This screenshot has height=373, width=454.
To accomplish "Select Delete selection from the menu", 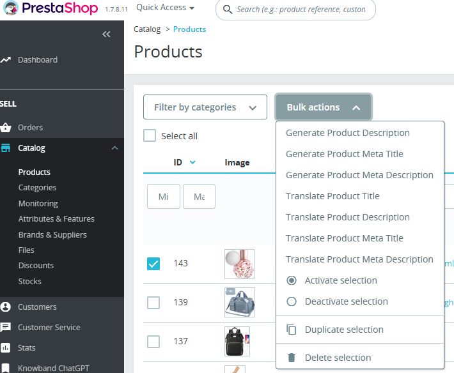I will click(x=338, y=358).
